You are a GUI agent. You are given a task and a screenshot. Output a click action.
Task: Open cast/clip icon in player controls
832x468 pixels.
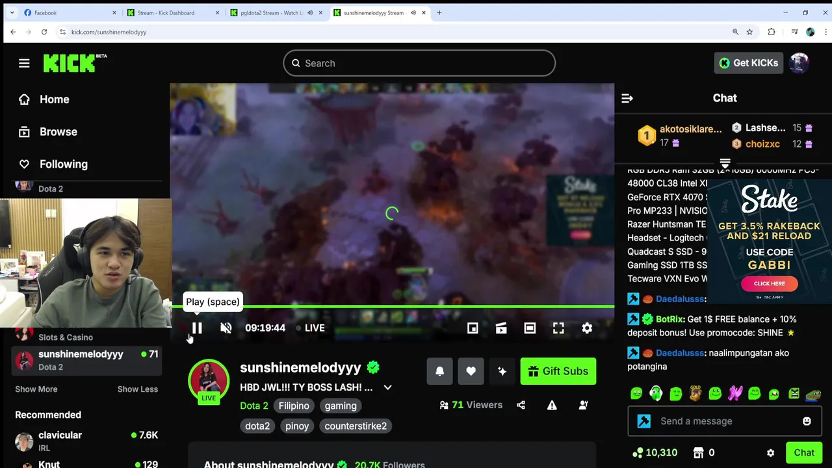click(x=501, y=328)
